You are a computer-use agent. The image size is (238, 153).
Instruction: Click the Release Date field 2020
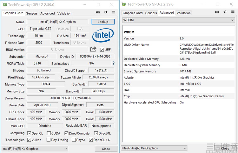(39, 43)
